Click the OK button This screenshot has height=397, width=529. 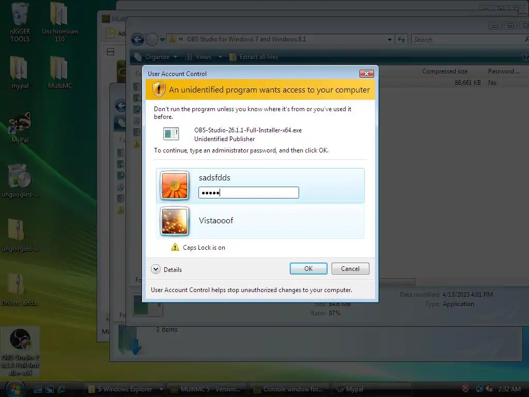pyautogui.click(x=308, y=268)
